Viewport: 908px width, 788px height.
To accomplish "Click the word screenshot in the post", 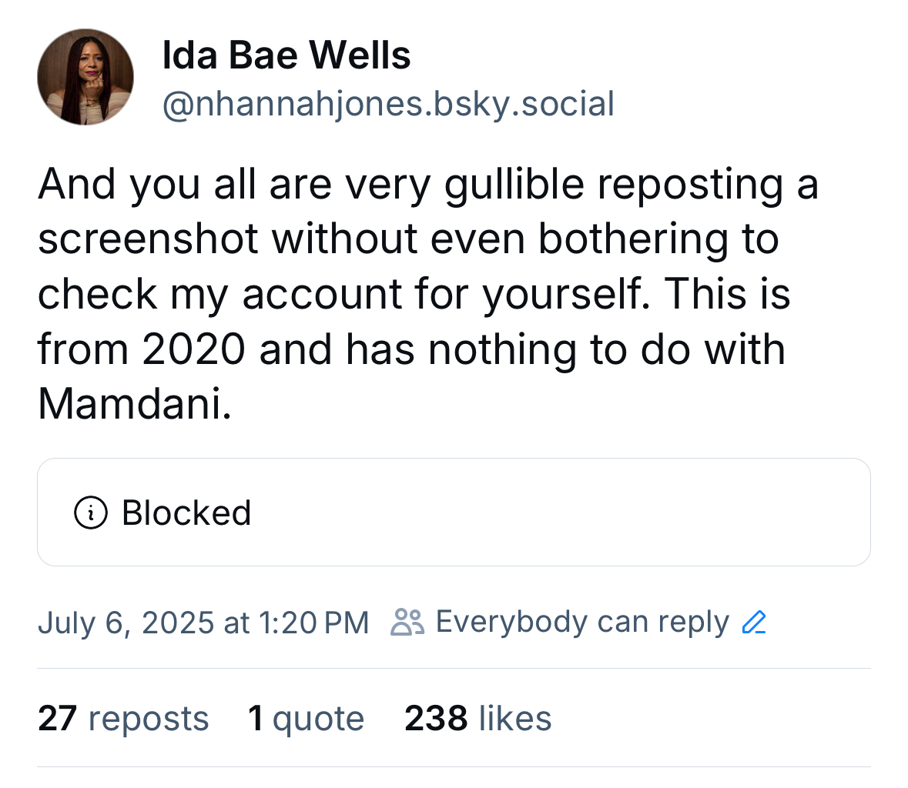I will click(148, 239).
